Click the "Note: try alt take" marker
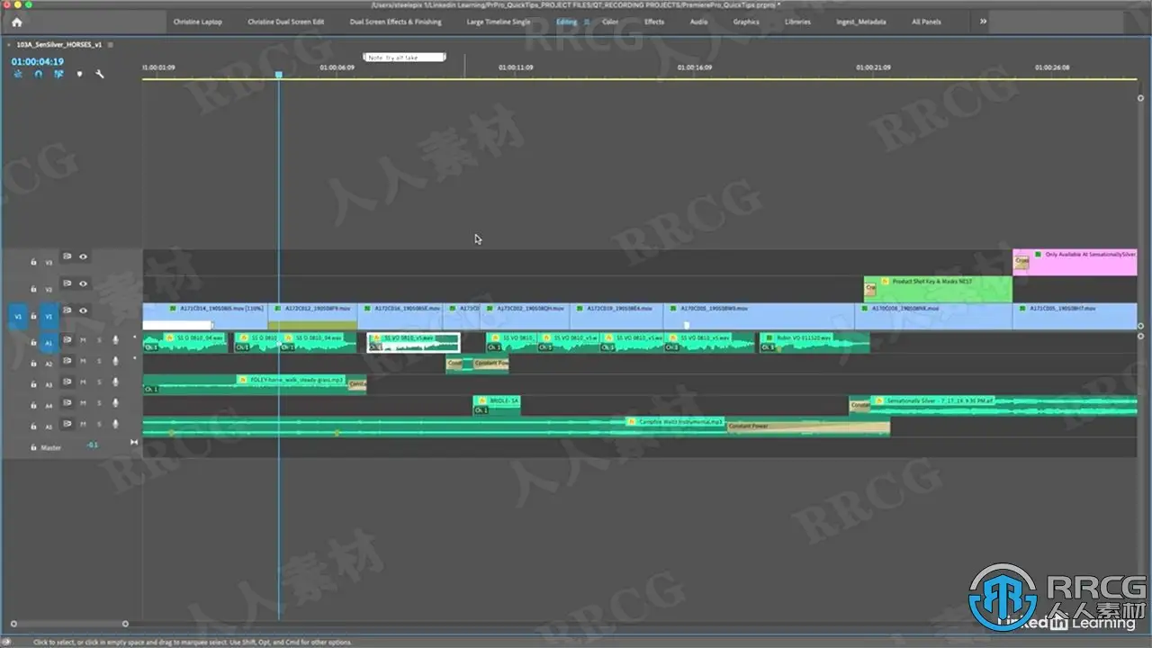This screenshot has width=1152, height=648. pos(404,58)
